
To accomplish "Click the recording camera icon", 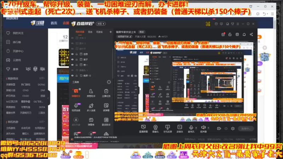I will (x=219, y=129).
